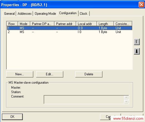Delete the selected configuration row
This screenshot has width=145, height=122.
tap(89, 74)
